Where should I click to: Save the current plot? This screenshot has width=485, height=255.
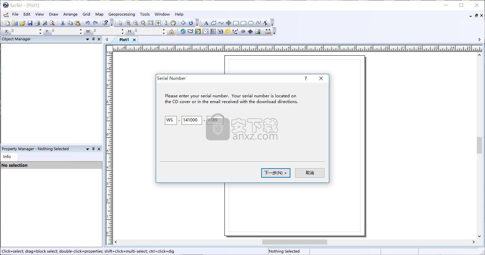[x=30, y=23]
